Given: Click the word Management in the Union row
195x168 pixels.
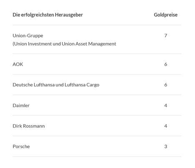Looking at the screenshot, I should (x=102, y=44).
